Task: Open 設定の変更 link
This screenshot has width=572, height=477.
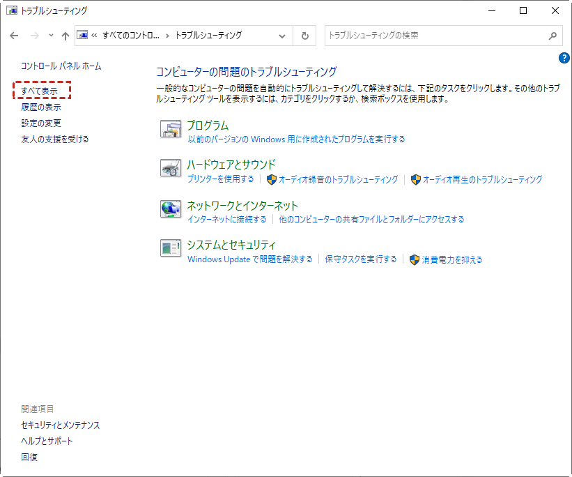Action: pos(41,123)
